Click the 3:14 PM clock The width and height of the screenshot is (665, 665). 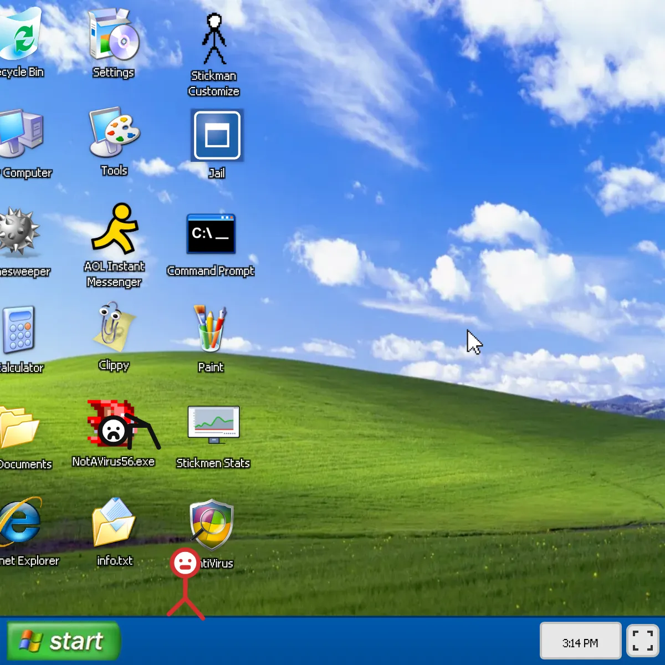[580, 641]
